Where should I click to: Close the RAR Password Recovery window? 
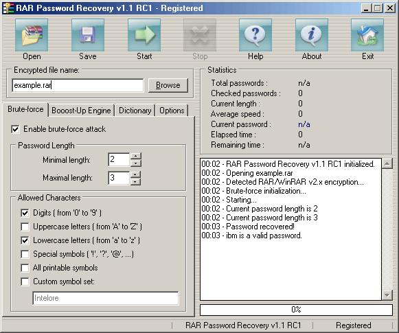coord(390,8)
